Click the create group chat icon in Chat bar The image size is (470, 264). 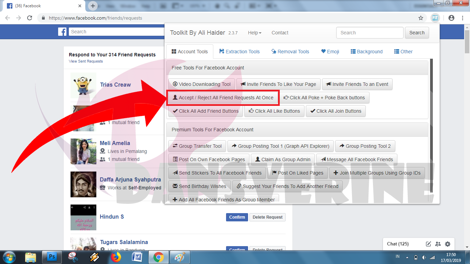(438, 244)
